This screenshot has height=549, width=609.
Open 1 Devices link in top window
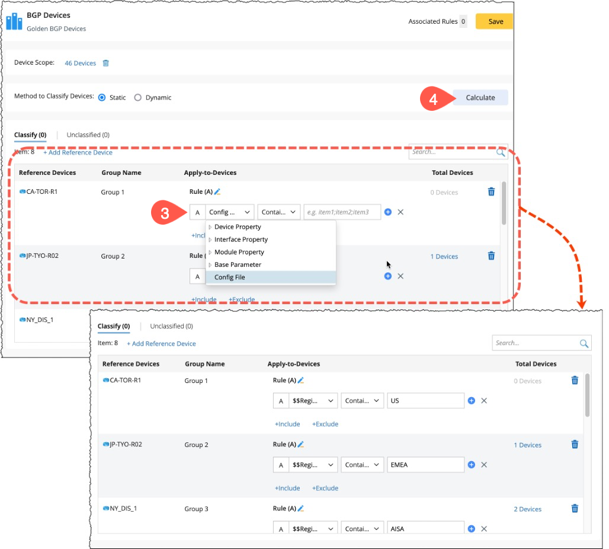pos(444,257)
